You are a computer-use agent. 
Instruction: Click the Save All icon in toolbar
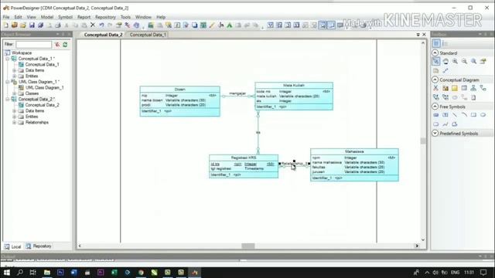[x=40, y=25]
